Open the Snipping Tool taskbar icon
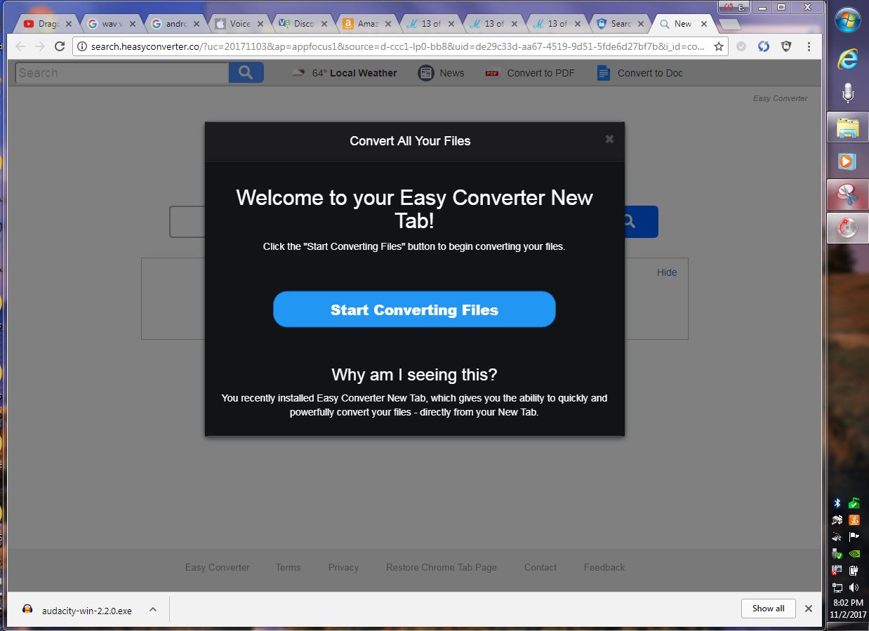This screenshot has height=631, width=869. pos(848,194)
